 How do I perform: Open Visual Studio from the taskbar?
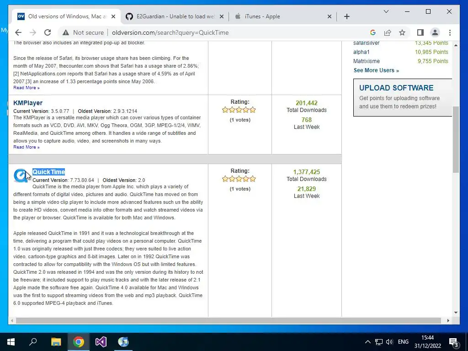pyautogui.click(x=101, y=342)
